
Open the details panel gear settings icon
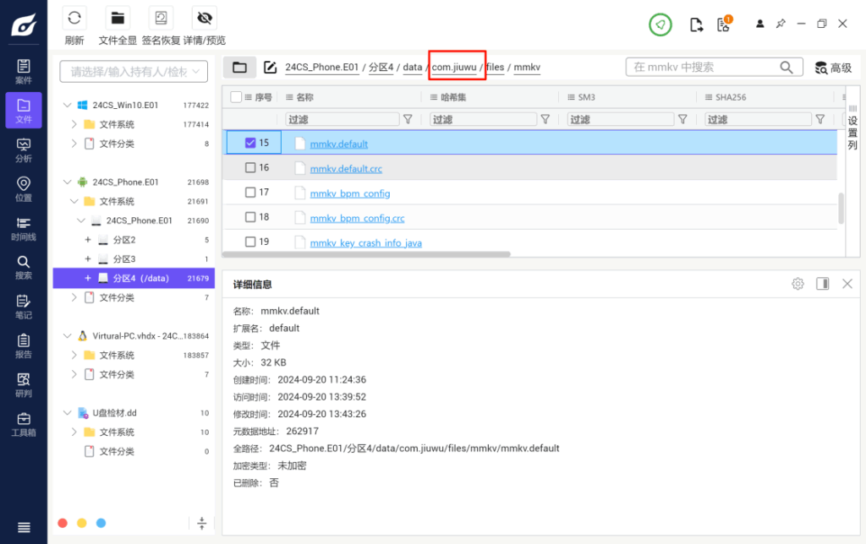click(797, 283)
